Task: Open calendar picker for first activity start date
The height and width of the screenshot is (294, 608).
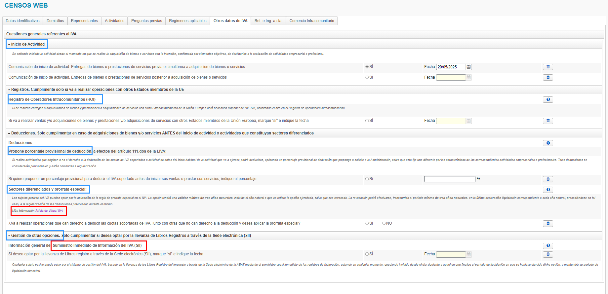Action: click(468, 67)
